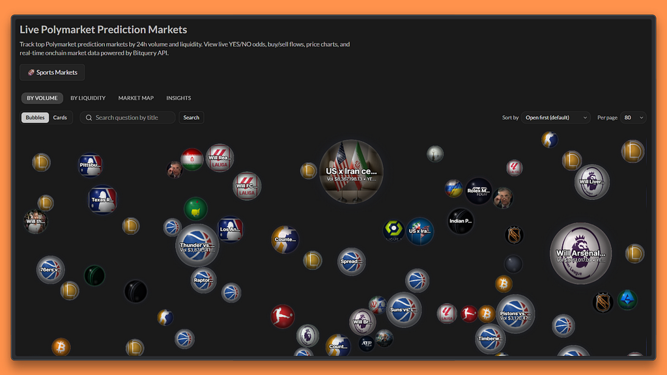Open the green Masters golf bubble

pyautogui.click(x=195, y=209)
